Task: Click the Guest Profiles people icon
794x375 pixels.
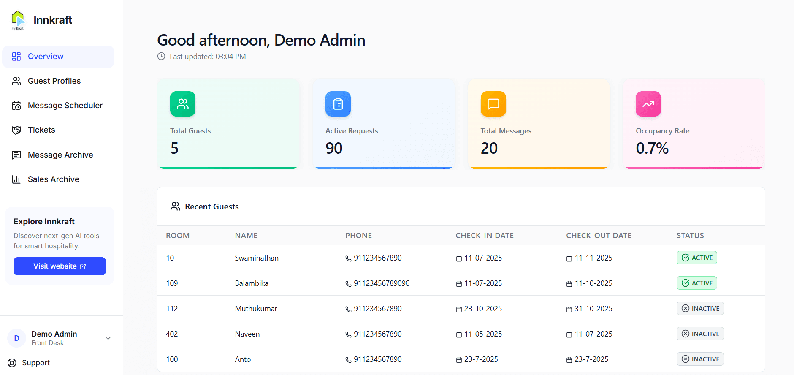Action: click(x=16, y=81)
